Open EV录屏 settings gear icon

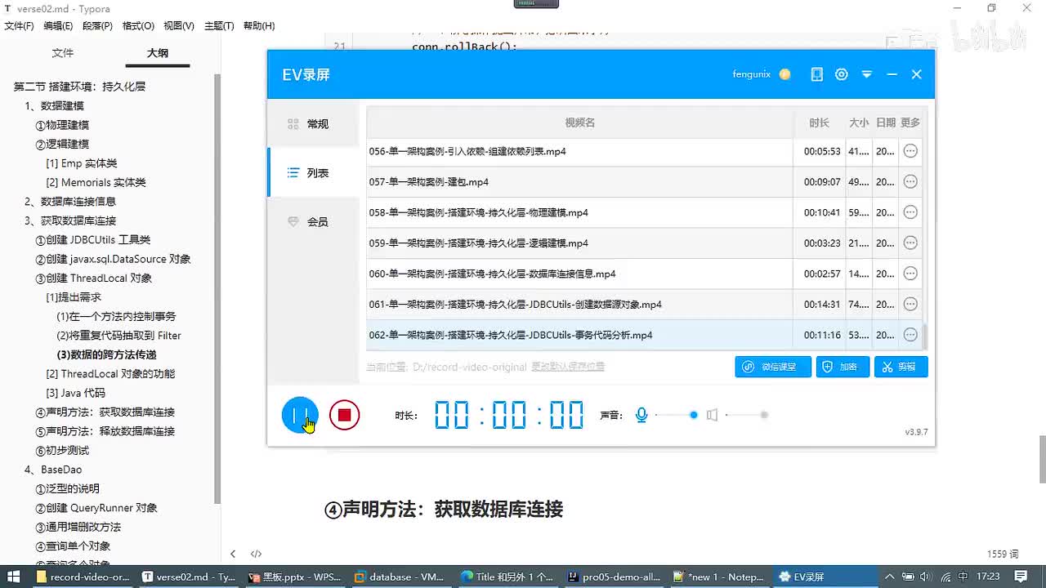[x=842, y=74]
